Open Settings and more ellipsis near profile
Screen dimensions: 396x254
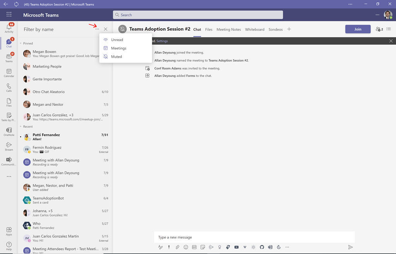377,15
